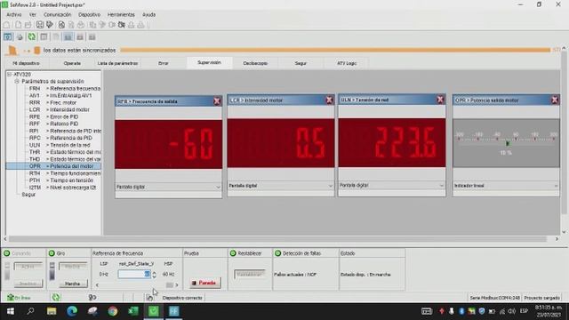Open display type dropdown under RFR panel
The image size is (569, 320).
(168, 187)
